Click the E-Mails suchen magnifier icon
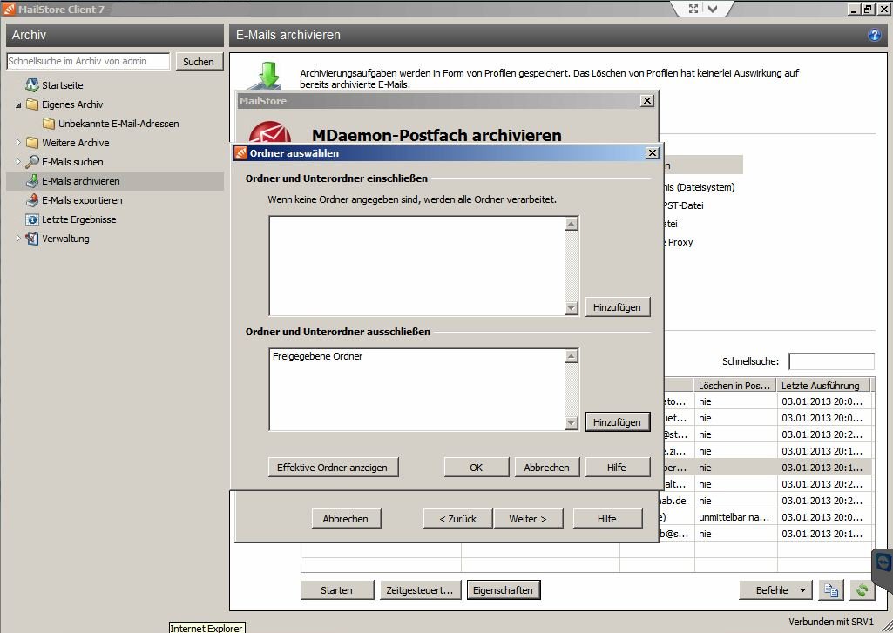 click(32, 162)
